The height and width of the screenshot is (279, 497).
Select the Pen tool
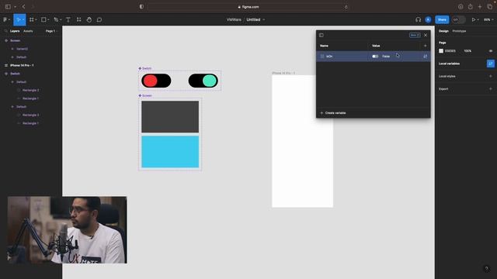pyautogui.click(x=56, y=19)
